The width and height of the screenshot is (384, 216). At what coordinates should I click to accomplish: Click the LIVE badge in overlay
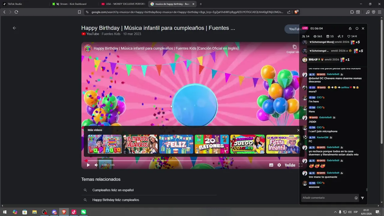click(305, 28)
